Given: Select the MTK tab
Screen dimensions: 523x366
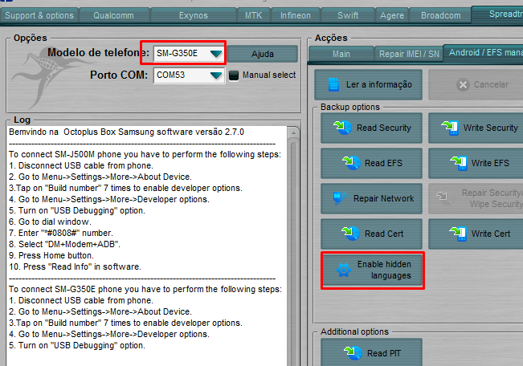Looking at the screenshot, I should 254,15.
